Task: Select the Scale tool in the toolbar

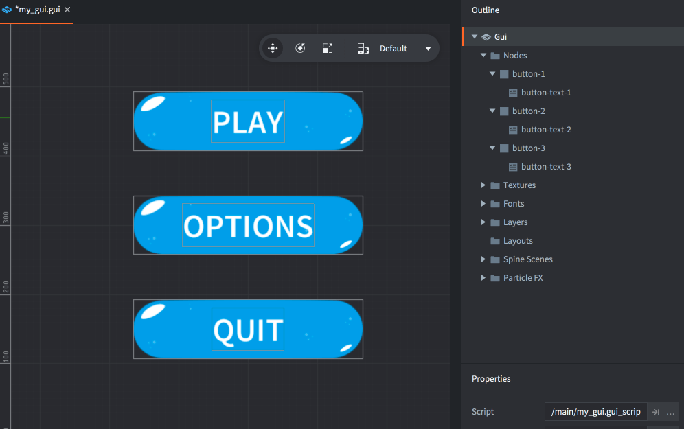Action: (328, 49)
